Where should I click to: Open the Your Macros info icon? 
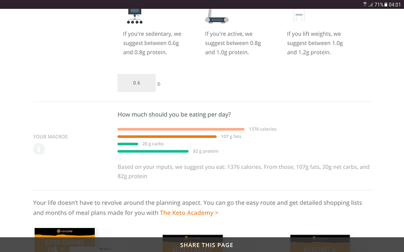[x=39, y=149]
